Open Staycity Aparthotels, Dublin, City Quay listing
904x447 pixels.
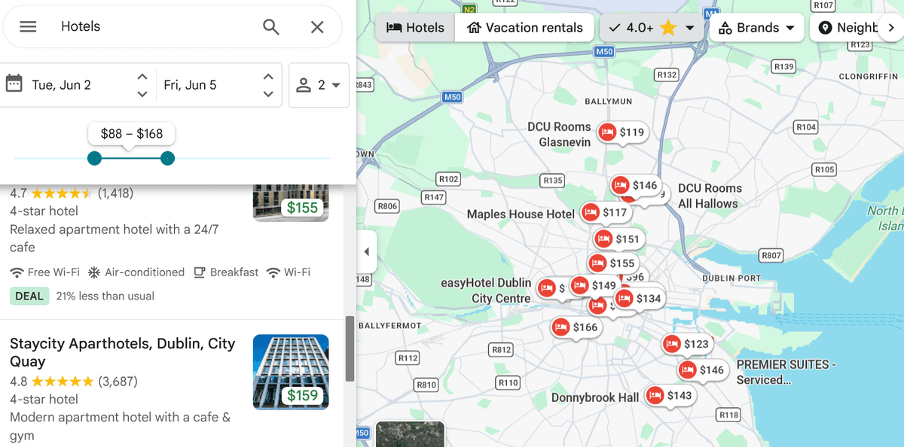tap(122, 352)
